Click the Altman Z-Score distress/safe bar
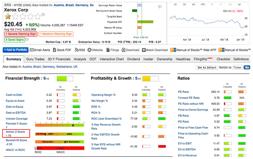The image size is (253, 159). pos(59,134)
